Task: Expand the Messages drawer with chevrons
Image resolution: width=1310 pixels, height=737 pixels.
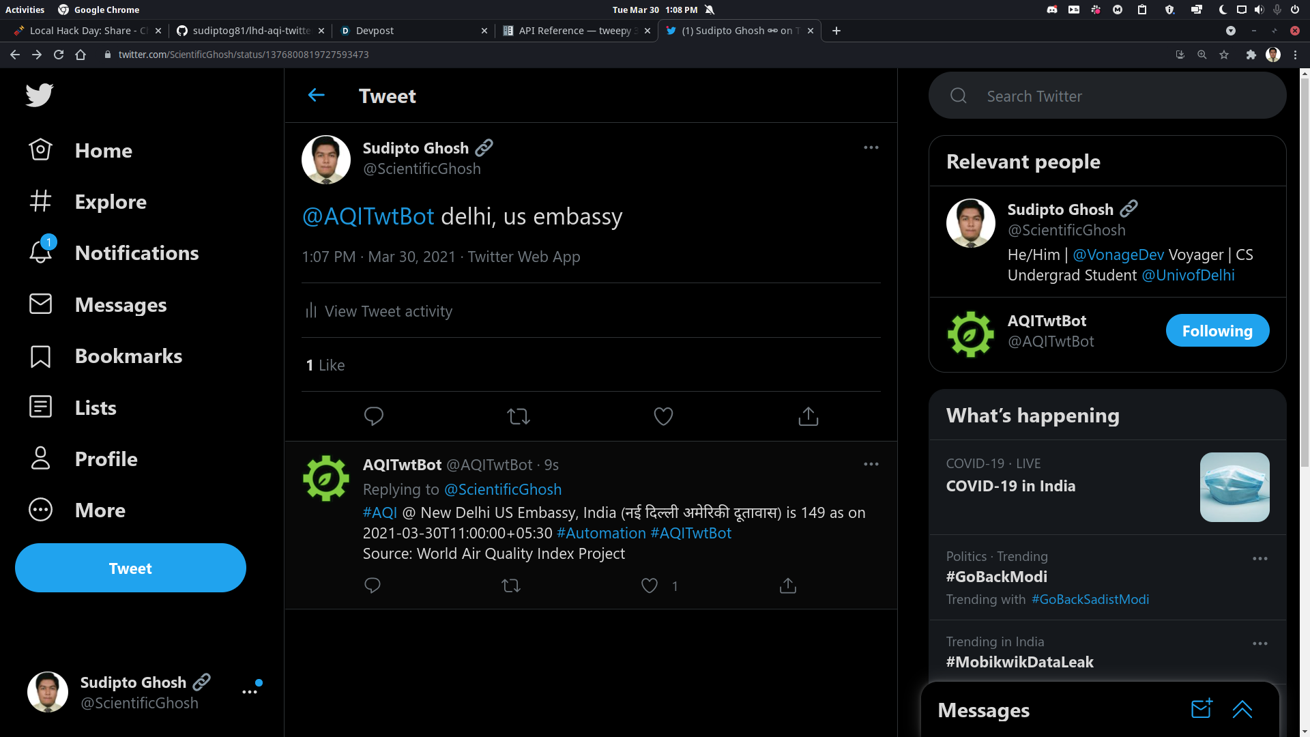Action: point(1242,710)
